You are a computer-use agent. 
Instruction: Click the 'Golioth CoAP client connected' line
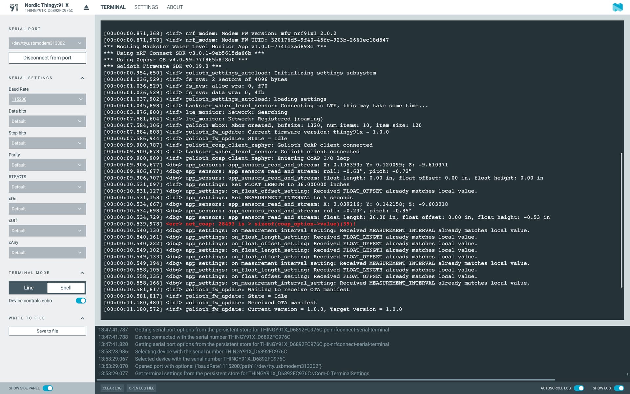(238, 145)
